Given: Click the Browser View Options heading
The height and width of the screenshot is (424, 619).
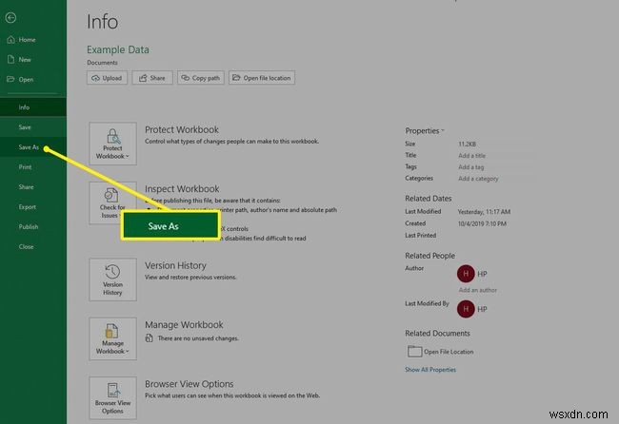Looking at the screenshot, I should 190,384.
